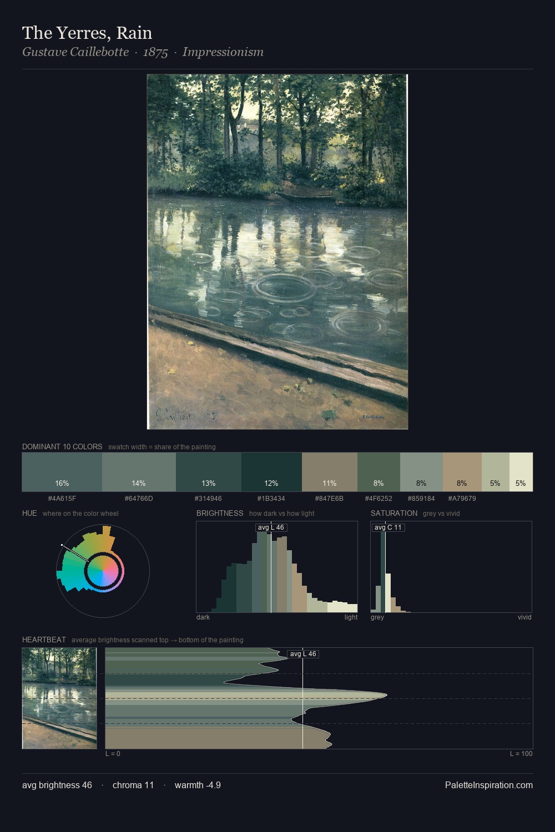
Task: Click 'avg brightness 46' in the footer
Action: click(x=57, y=785)
